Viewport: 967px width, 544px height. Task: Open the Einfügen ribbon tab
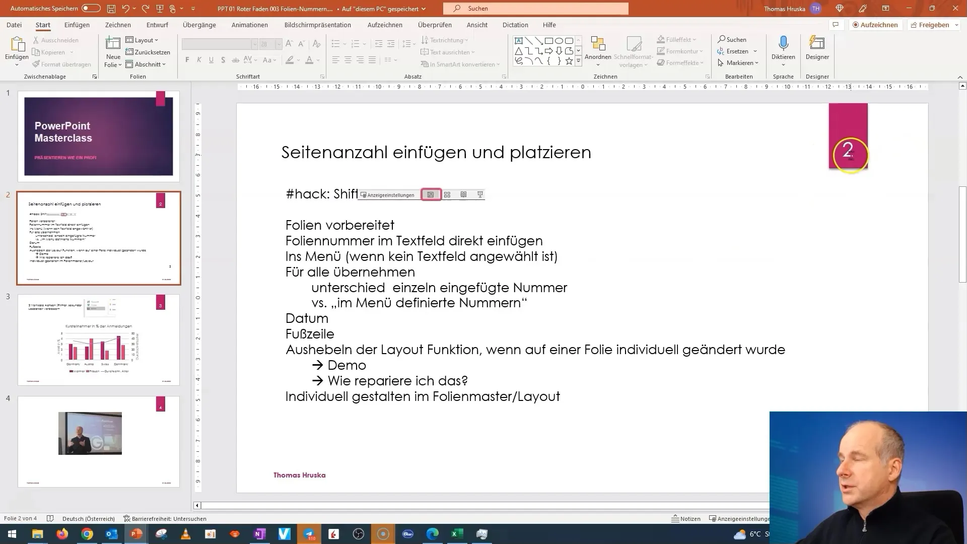[x=77, y=25]
